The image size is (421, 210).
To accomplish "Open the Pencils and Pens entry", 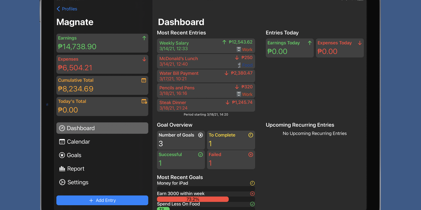I will pyautogui.click(x=206, y=91).
